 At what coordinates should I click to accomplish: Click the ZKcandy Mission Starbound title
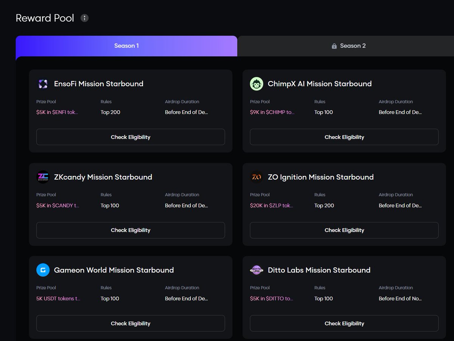103,177
